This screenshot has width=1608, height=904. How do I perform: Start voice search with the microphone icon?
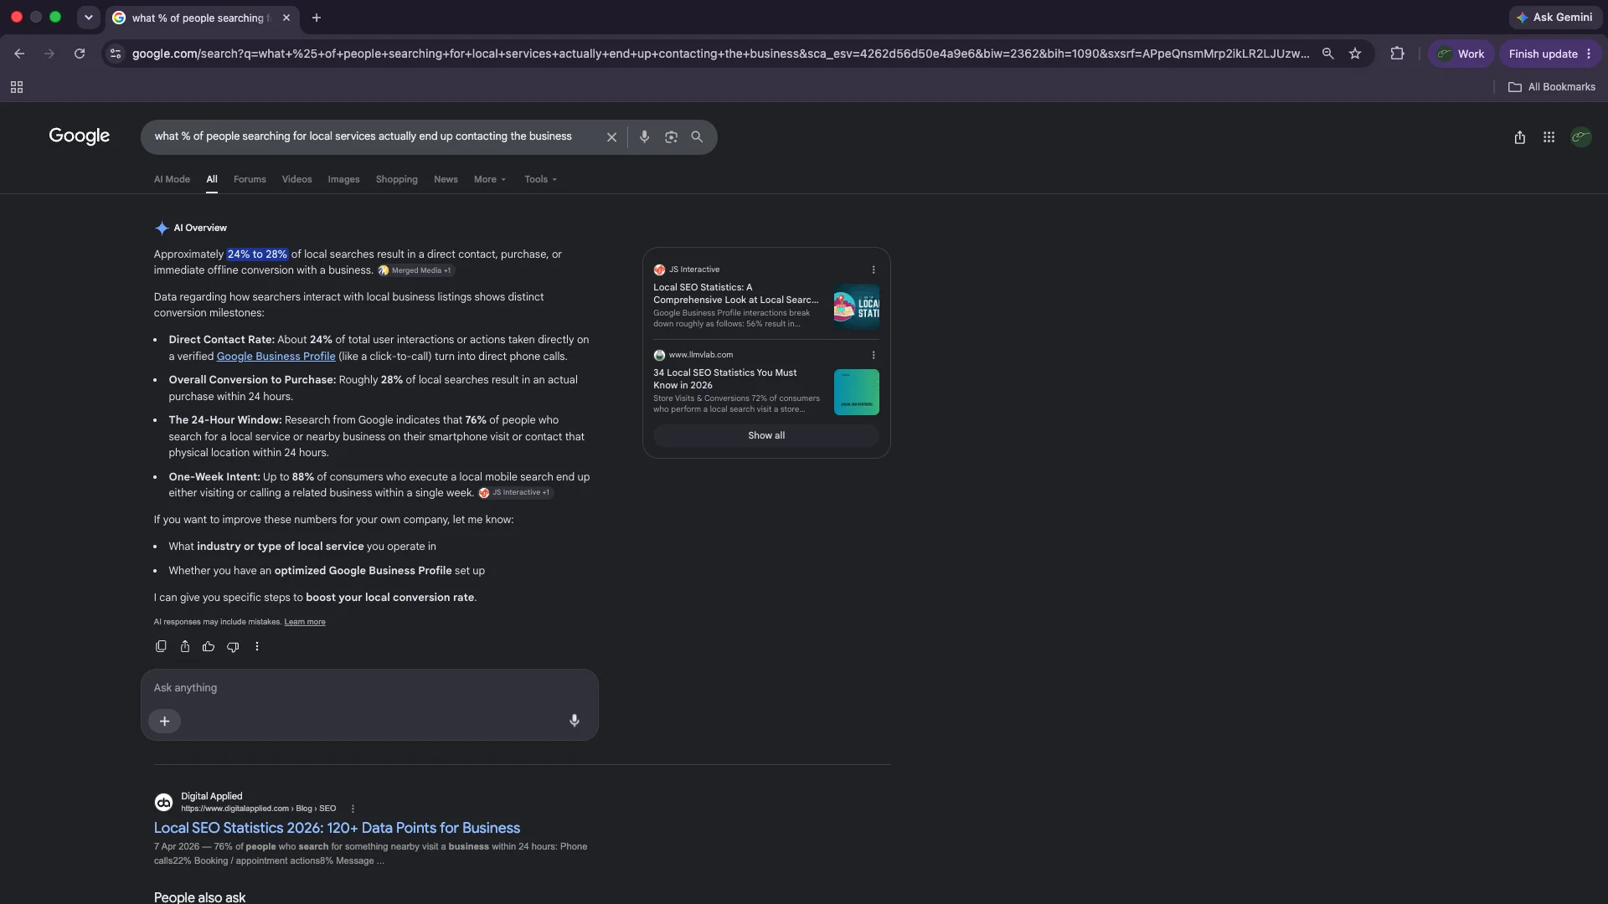pos(644,137)
